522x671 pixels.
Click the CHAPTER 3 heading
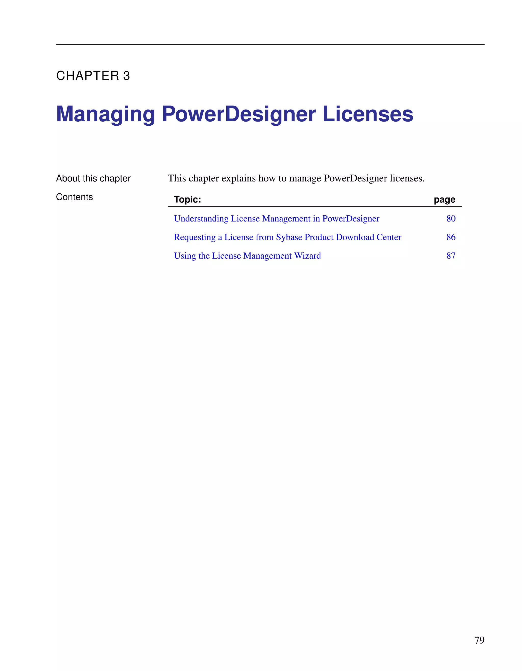coord(93,76)
